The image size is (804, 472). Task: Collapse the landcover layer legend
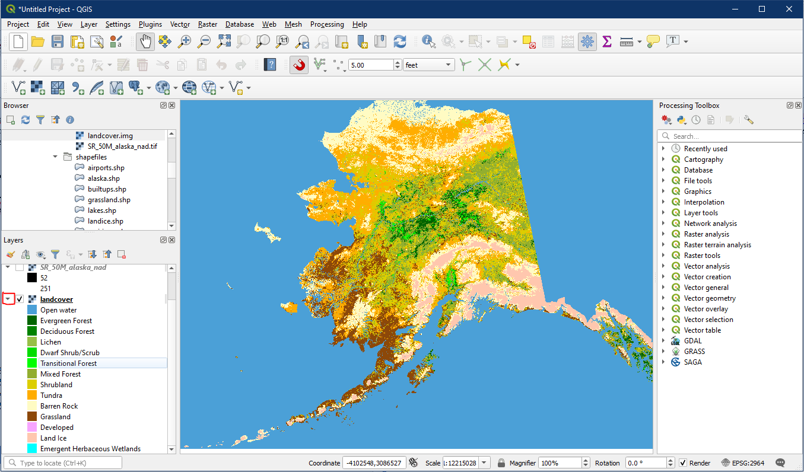[x=8, y=299]
